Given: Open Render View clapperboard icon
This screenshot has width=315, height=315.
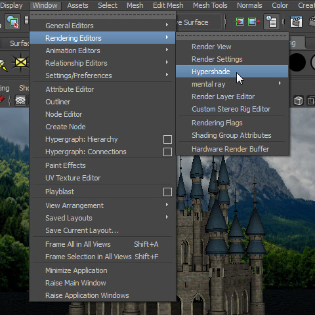Looking at the screenshot, I should click(296, 22).
